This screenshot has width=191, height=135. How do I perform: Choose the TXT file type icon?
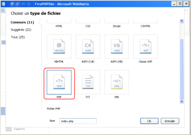click(88, 82)
